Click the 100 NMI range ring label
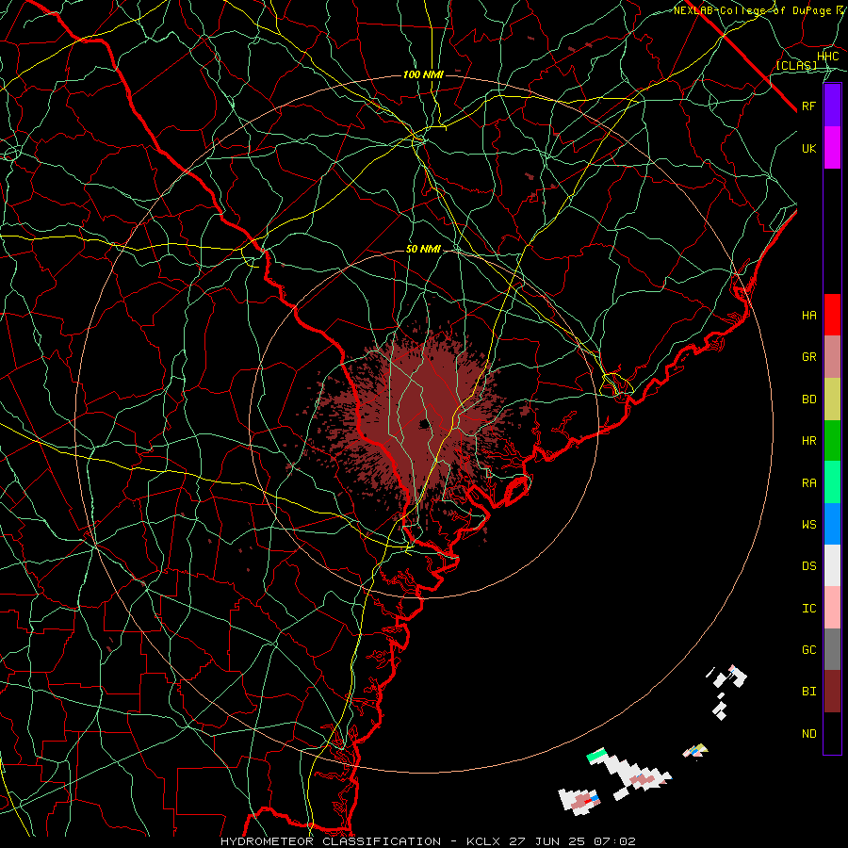The height and width of the screenshot is (848, 848). 423,74
